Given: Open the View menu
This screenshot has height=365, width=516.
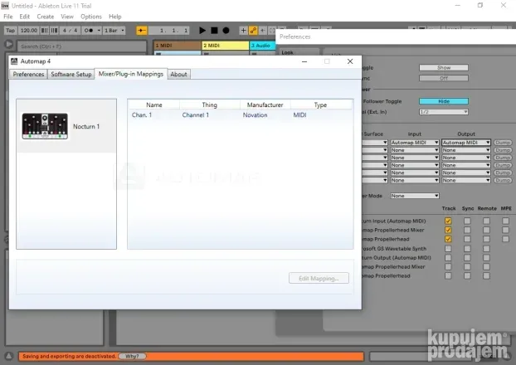Looking at the screenshot, I should click(x=67, y=17).
